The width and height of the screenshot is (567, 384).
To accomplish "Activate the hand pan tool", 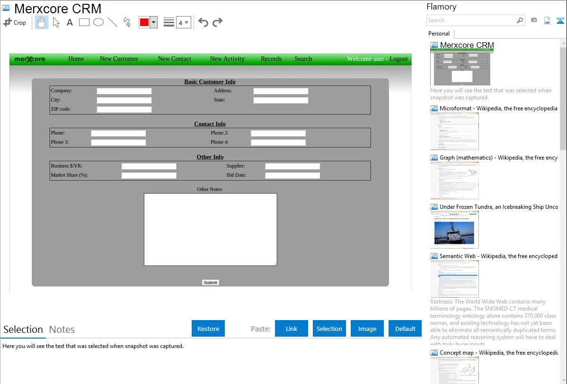I will click(x=42, y=22).
